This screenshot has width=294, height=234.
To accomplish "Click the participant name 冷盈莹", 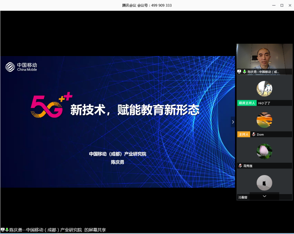I will pyautogui.click(x=243, y=197).
